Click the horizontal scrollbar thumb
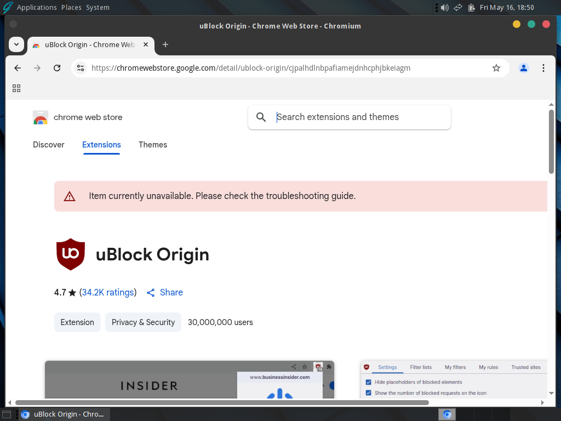The image size is (561, 421). click(x=222, y=402)
